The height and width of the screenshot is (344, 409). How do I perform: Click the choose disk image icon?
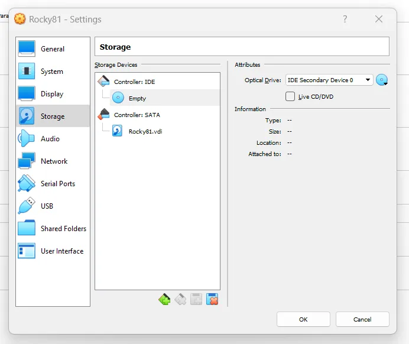(382, 80)
